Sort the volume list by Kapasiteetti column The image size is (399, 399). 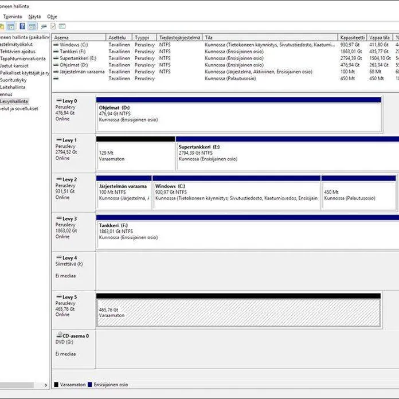tap(351, 37)
